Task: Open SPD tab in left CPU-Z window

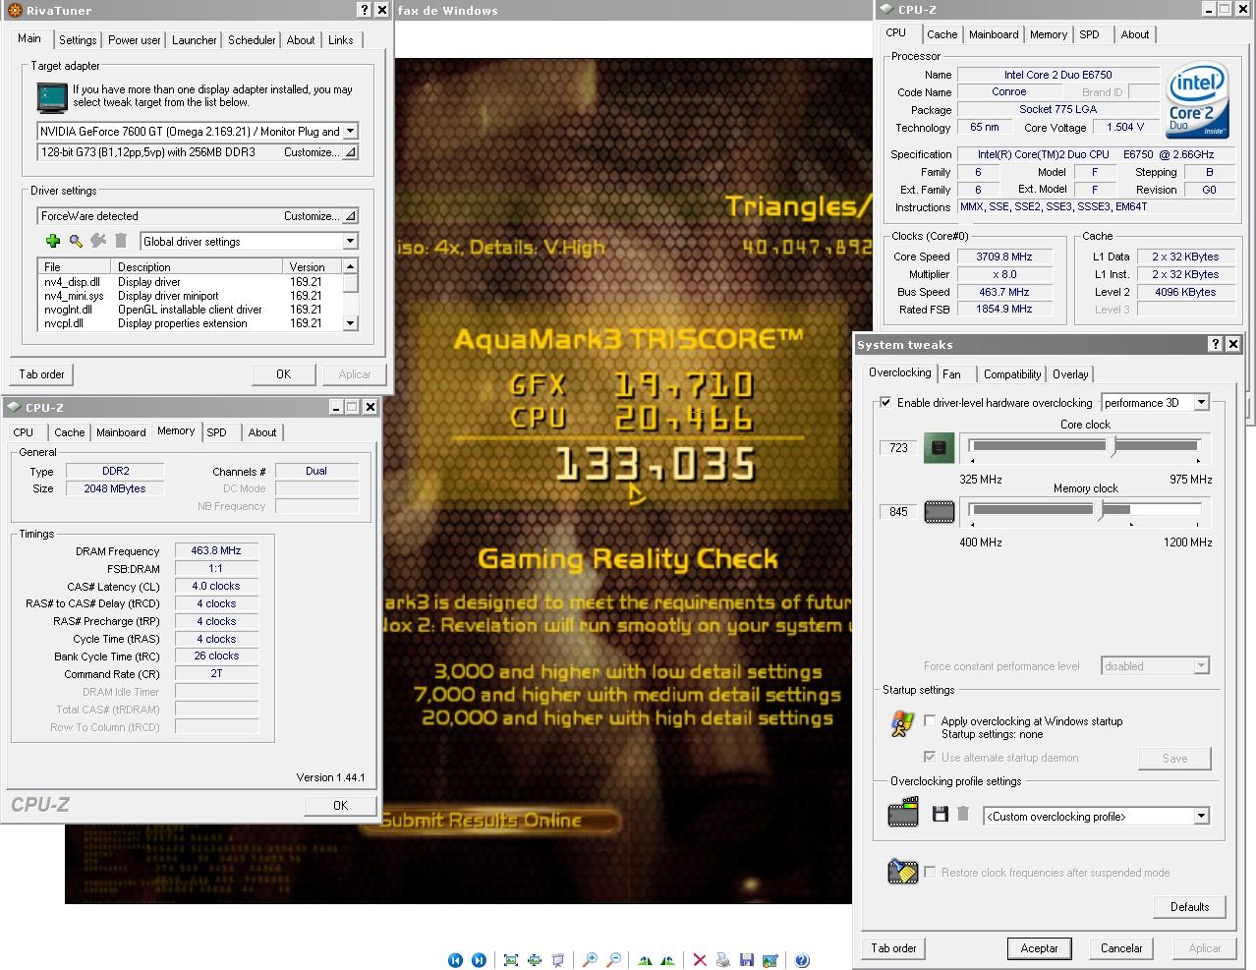Action: pyautogui.click(x=217, y=432)
